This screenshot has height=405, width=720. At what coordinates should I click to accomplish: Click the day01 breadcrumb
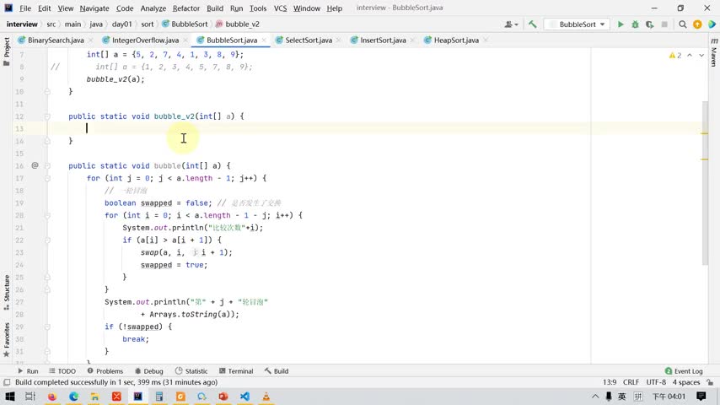(121, 24)
